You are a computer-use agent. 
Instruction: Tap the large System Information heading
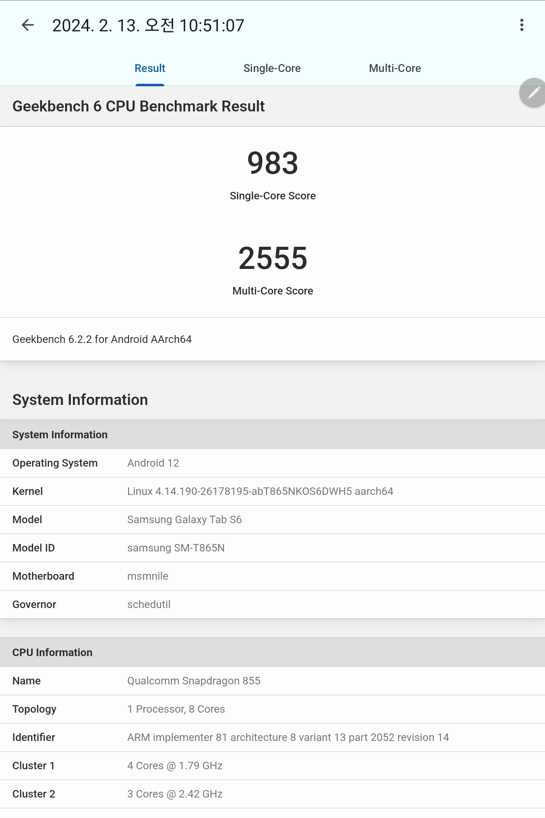coord(80,399)
